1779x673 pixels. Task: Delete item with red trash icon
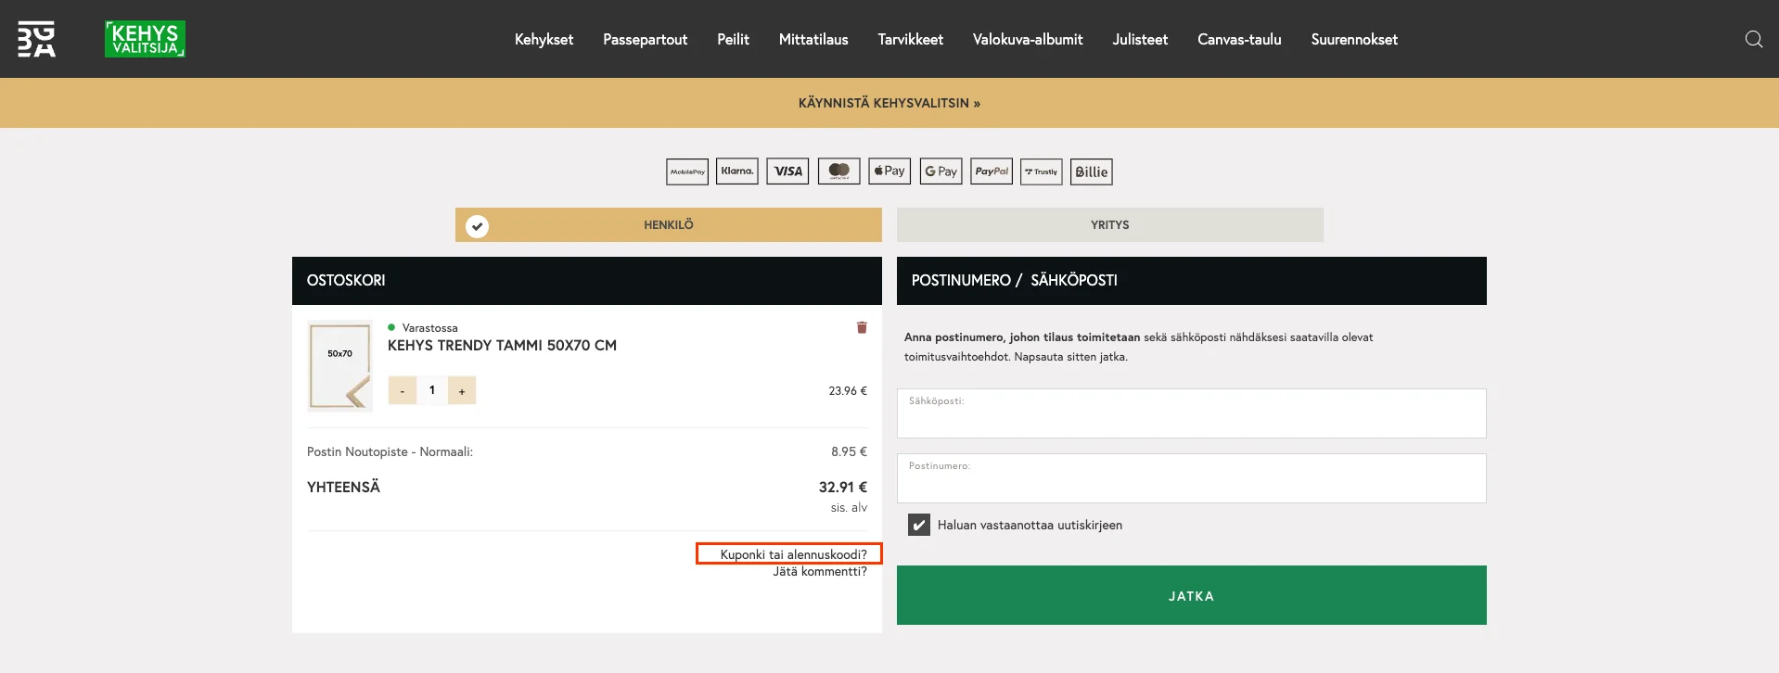tap(862, 327)
